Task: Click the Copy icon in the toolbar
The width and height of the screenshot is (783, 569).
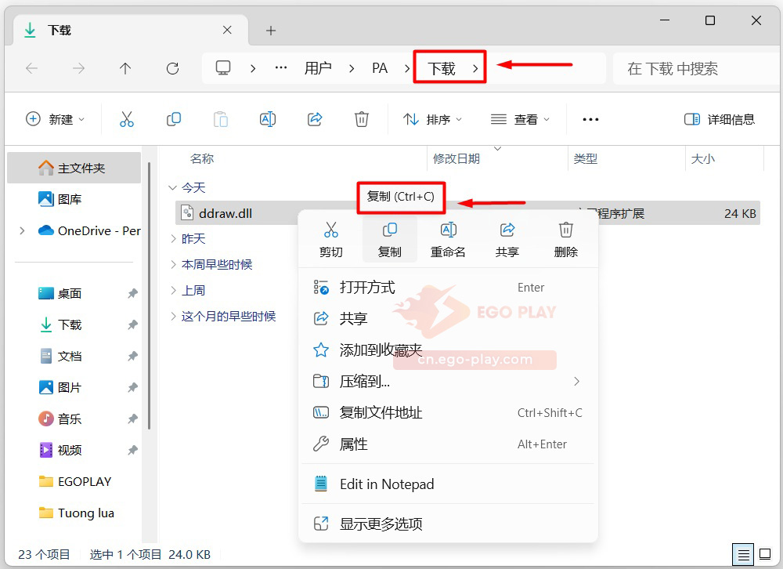Action: point(173,119)
